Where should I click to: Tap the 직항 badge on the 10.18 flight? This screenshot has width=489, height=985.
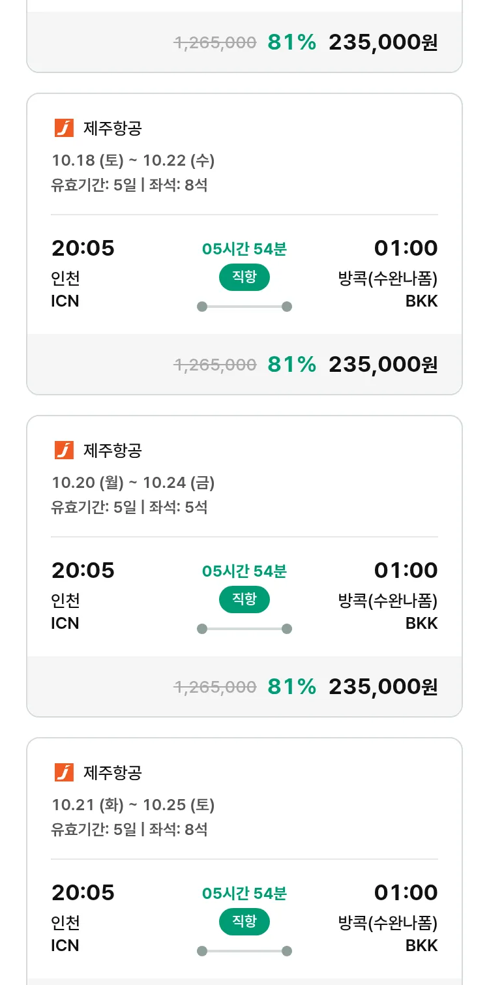tap(244, 278)
